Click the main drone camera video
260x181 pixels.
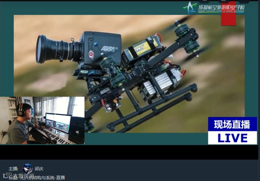pos(129,74)
